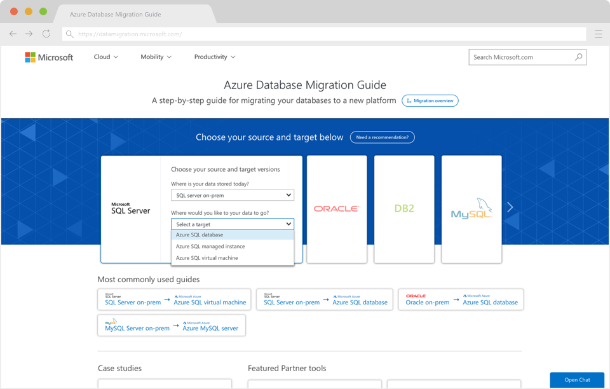This screenshot has width=610, height=389.
Task: Select the Oracle source card
Action: tap(337, 209)
